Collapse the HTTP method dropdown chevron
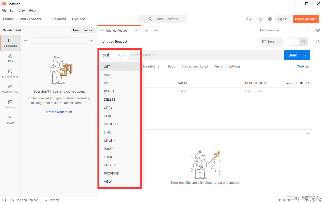The height and width of the screenshot is (203, 324). coord(125,55)
